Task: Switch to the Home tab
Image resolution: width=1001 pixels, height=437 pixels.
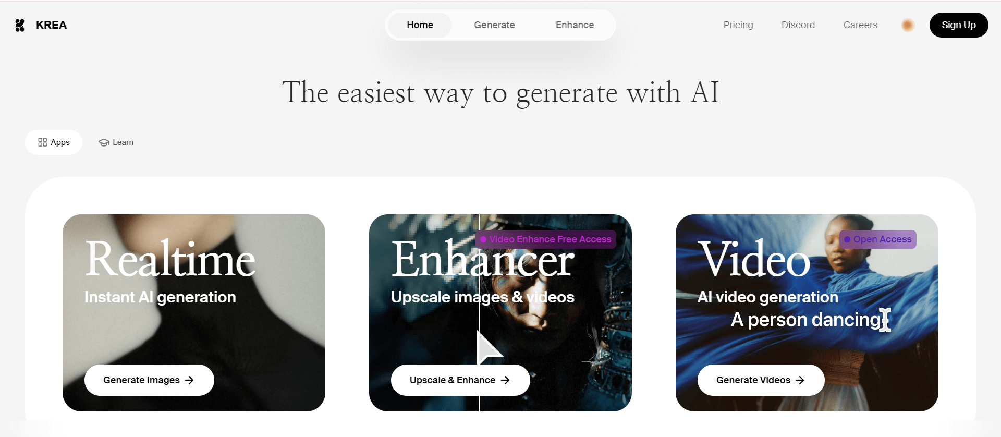Action: [x=420, y=25]
